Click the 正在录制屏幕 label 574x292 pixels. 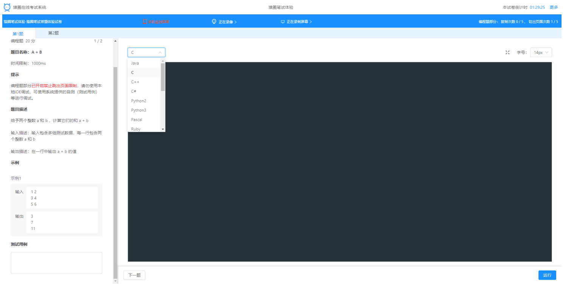coord(297,22)
